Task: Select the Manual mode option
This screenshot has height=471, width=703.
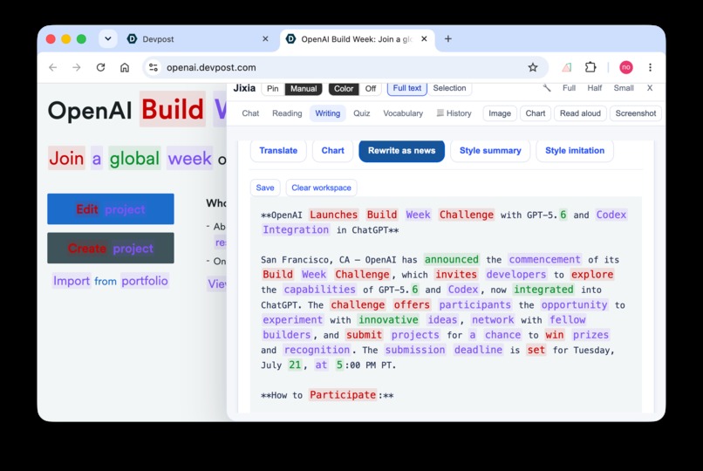Action: (304, 89)
